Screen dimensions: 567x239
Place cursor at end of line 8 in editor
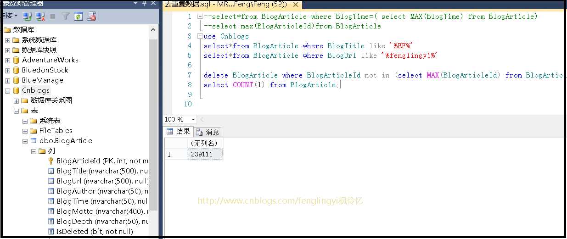(340, 85)
